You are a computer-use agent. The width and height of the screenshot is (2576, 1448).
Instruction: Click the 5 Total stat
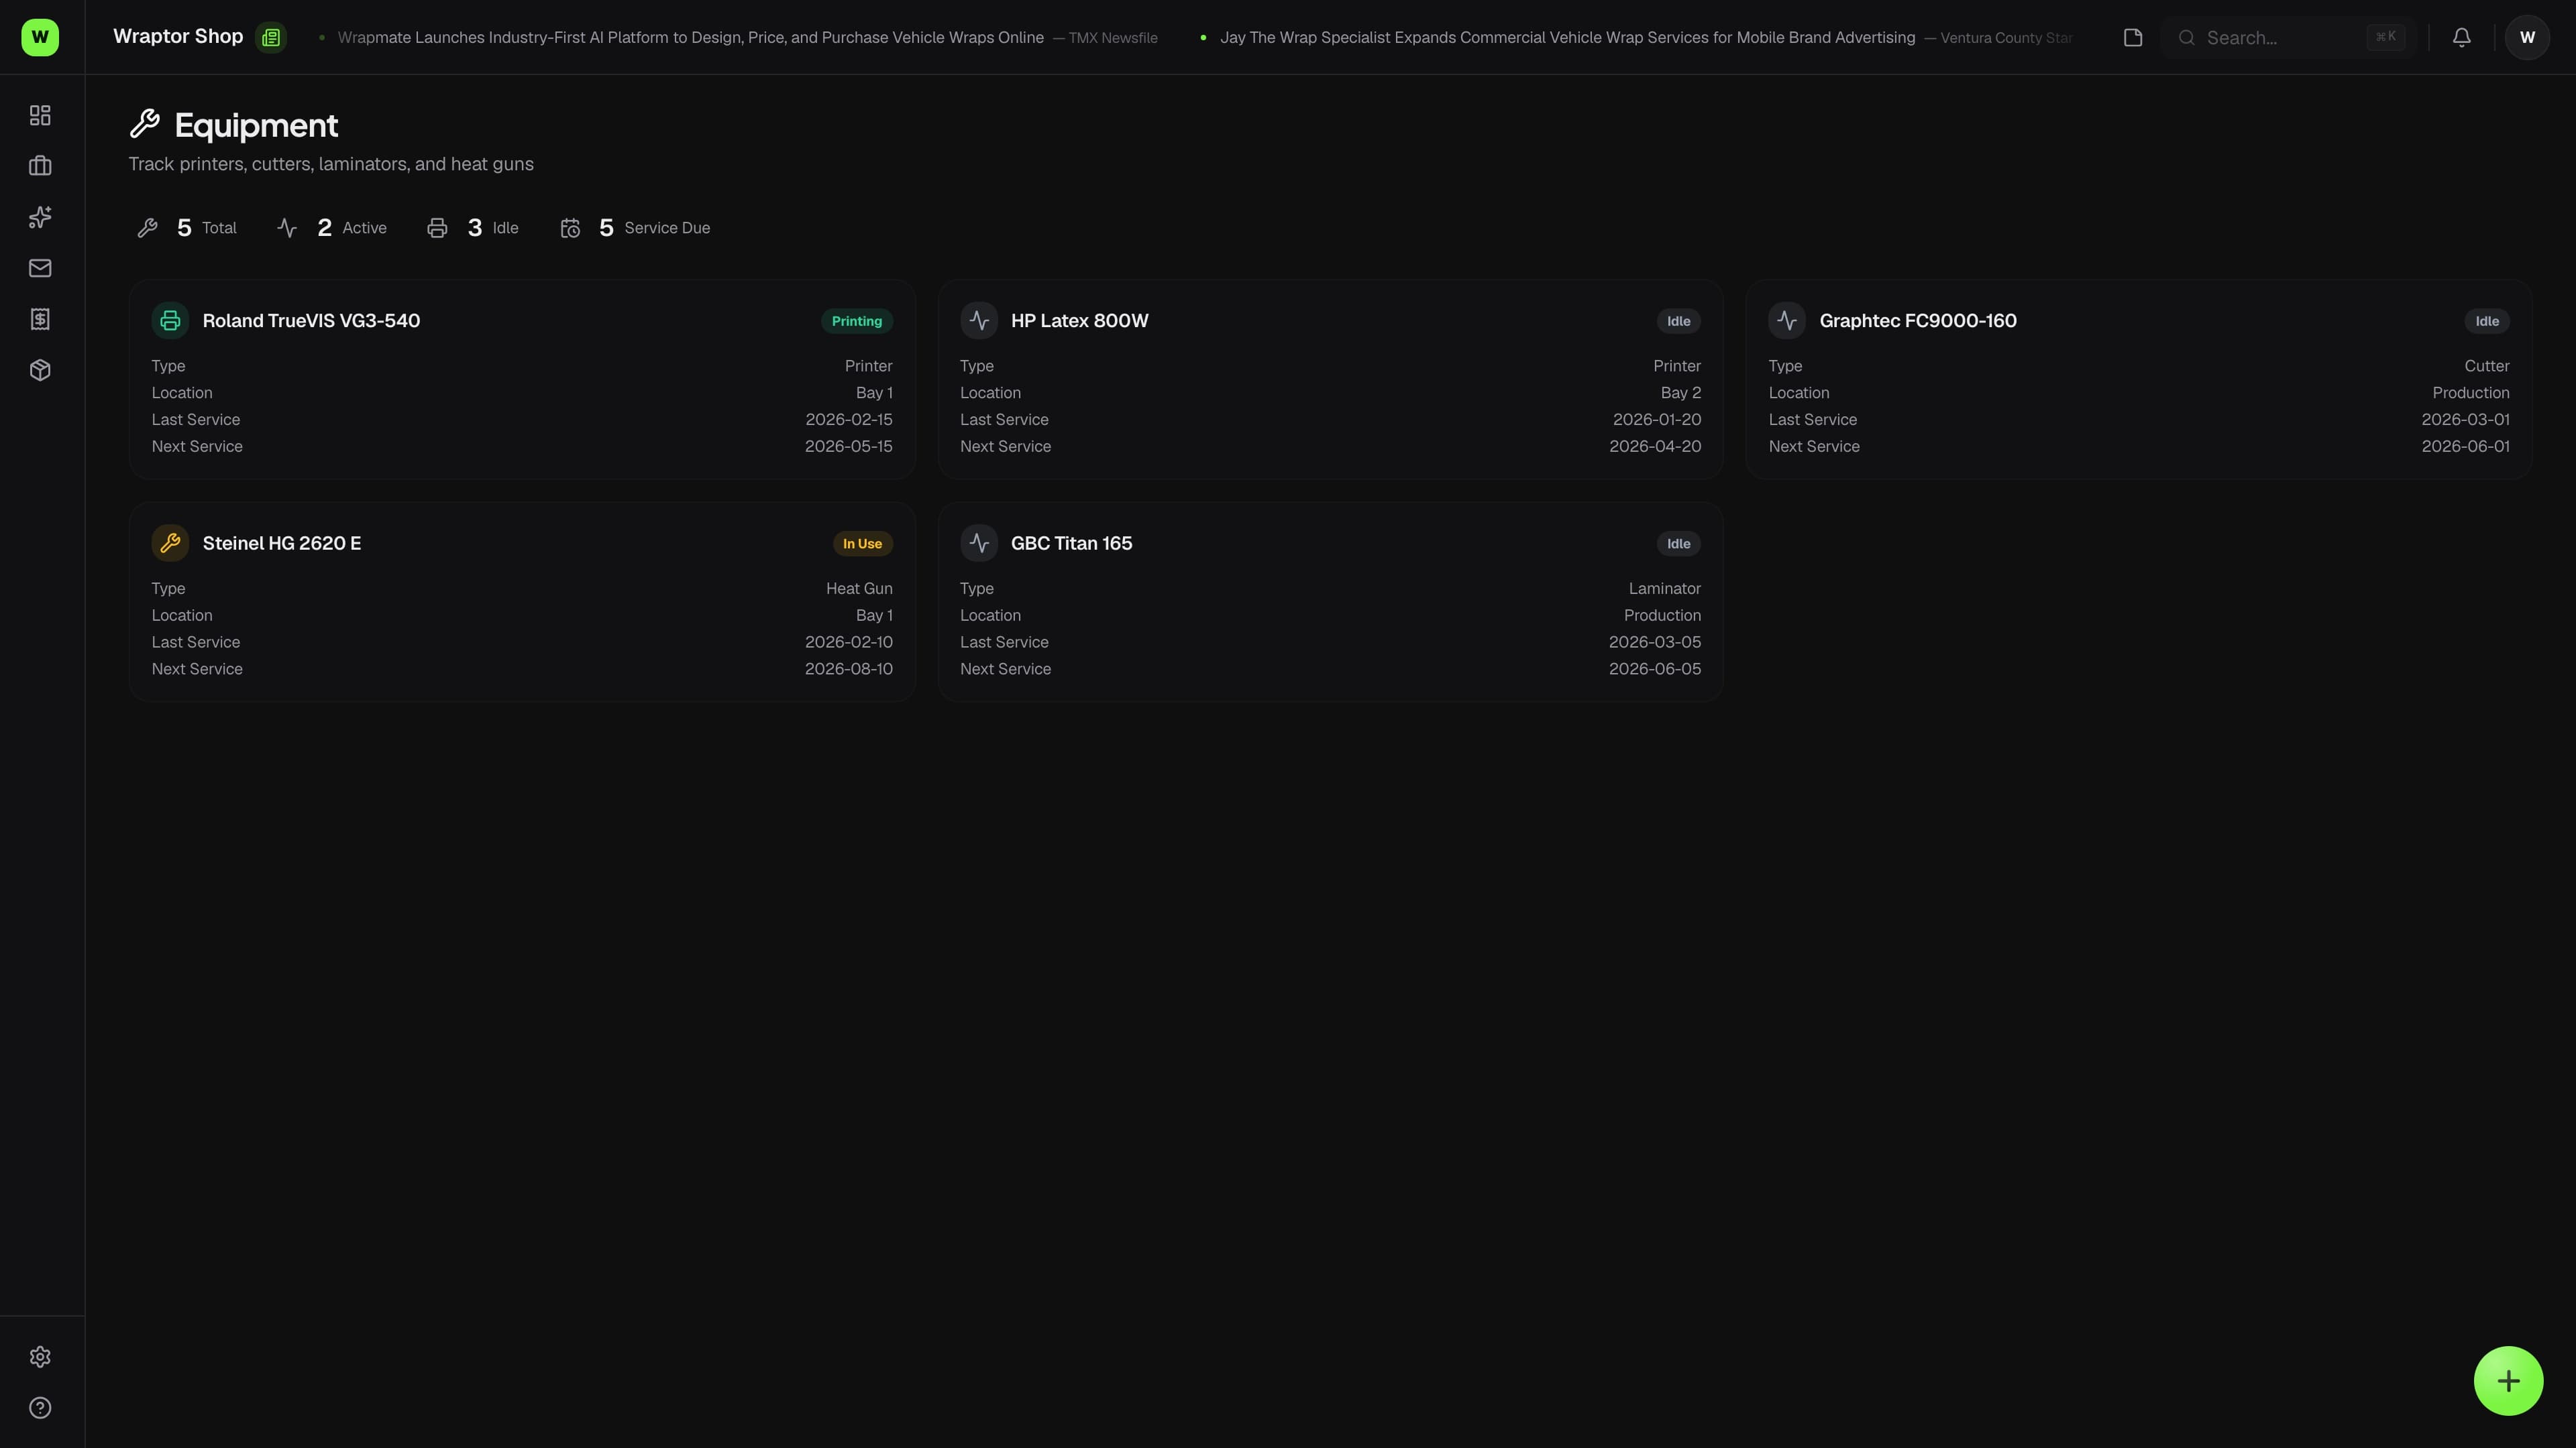[188, 228]
